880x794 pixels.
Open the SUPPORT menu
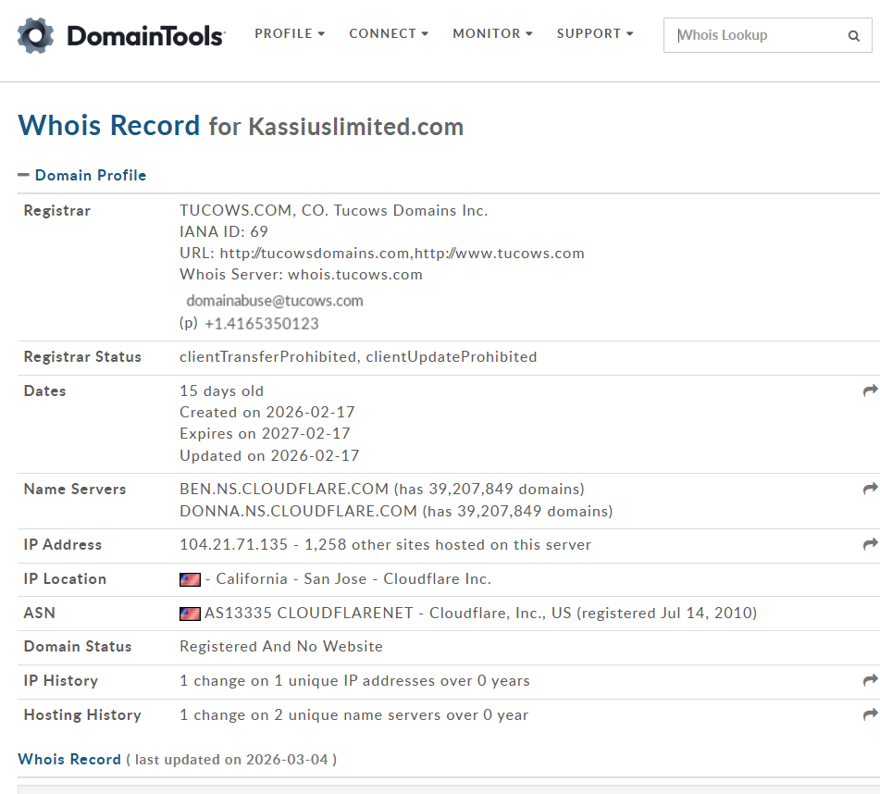coord(595,33)
